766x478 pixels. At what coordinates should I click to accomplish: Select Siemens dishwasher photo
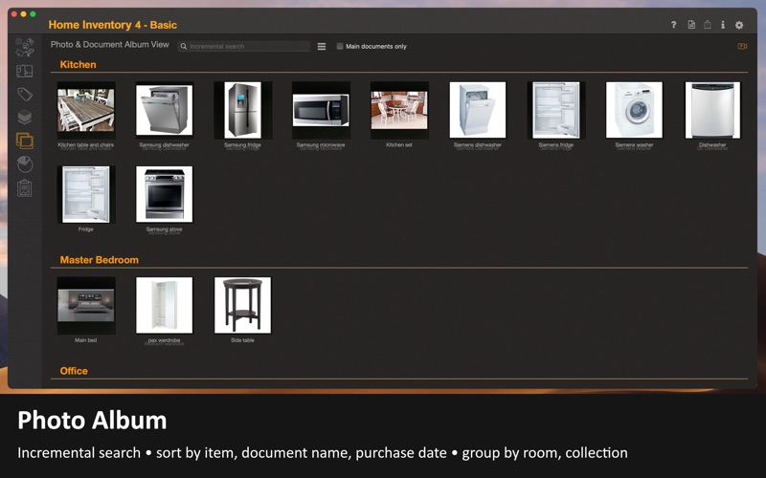point(478,110)
